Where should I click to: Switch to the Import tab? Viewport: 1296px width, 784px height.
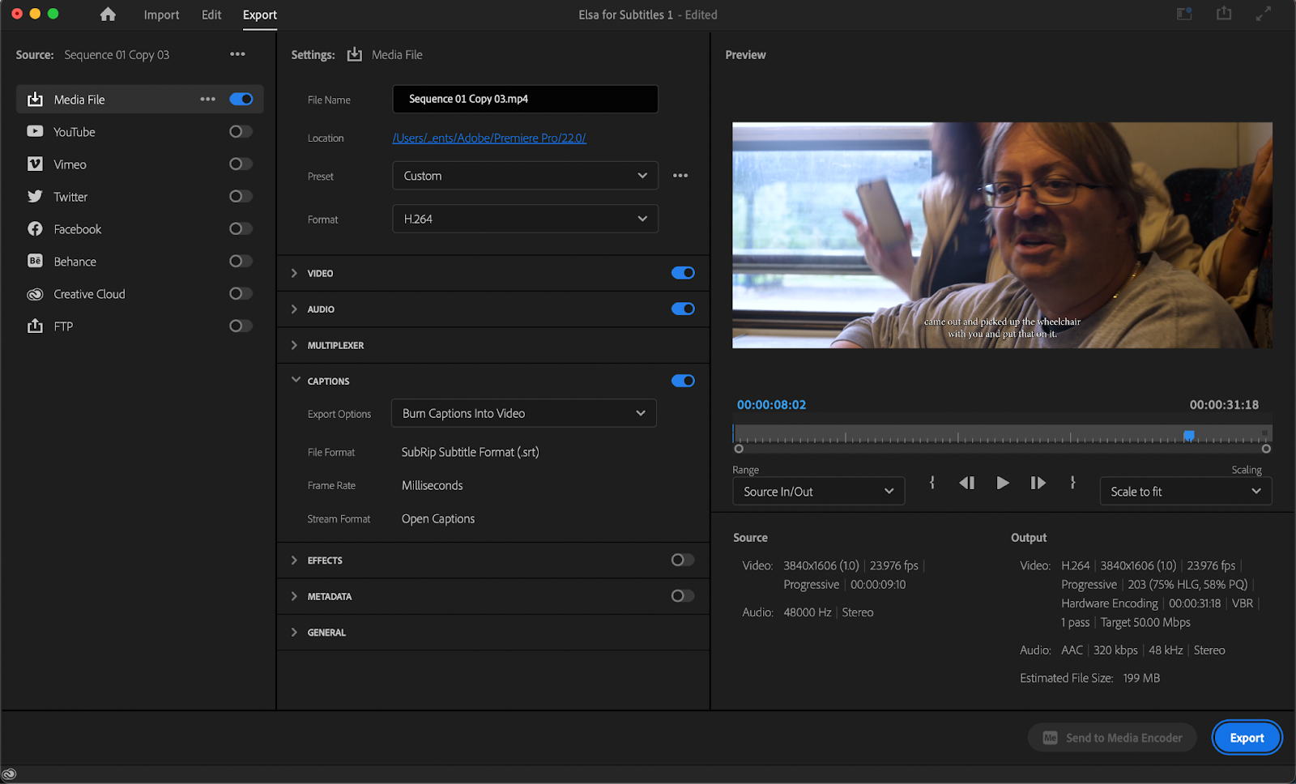pos(161,15)
